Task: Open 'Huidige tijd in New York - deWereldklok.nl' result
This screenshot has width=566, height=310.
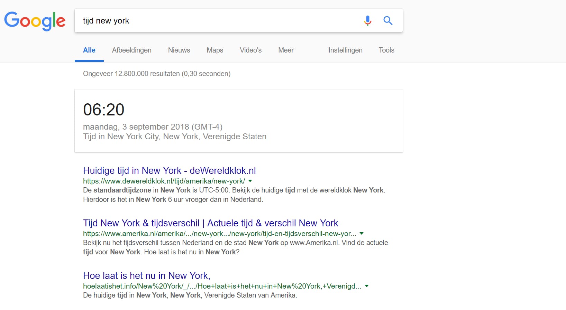Action: (x=170, y=170)
